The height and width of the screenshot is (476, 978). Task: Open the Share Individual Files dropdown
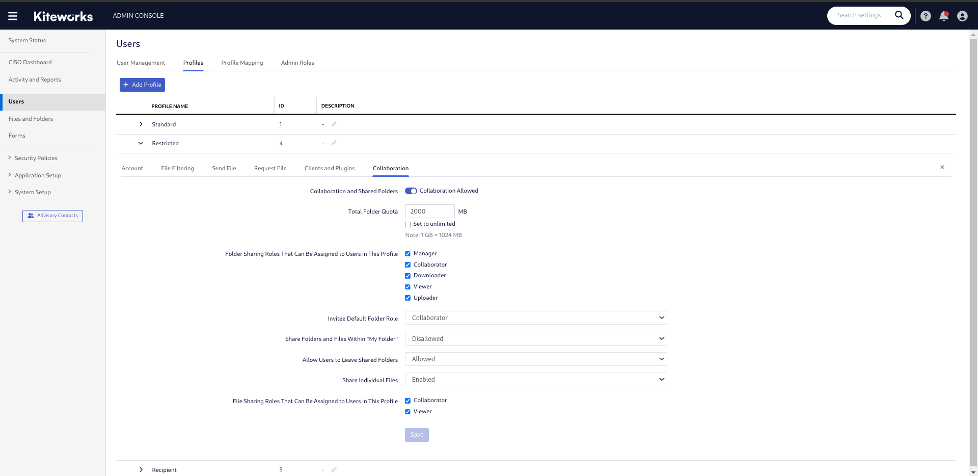[x=535, y=379]
